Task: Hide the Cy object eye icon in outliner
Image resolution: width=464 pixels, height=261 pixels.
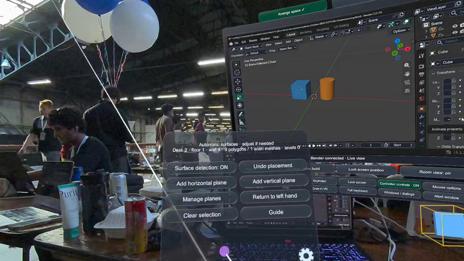Action: pyautogui.click(x=455, y=32)
